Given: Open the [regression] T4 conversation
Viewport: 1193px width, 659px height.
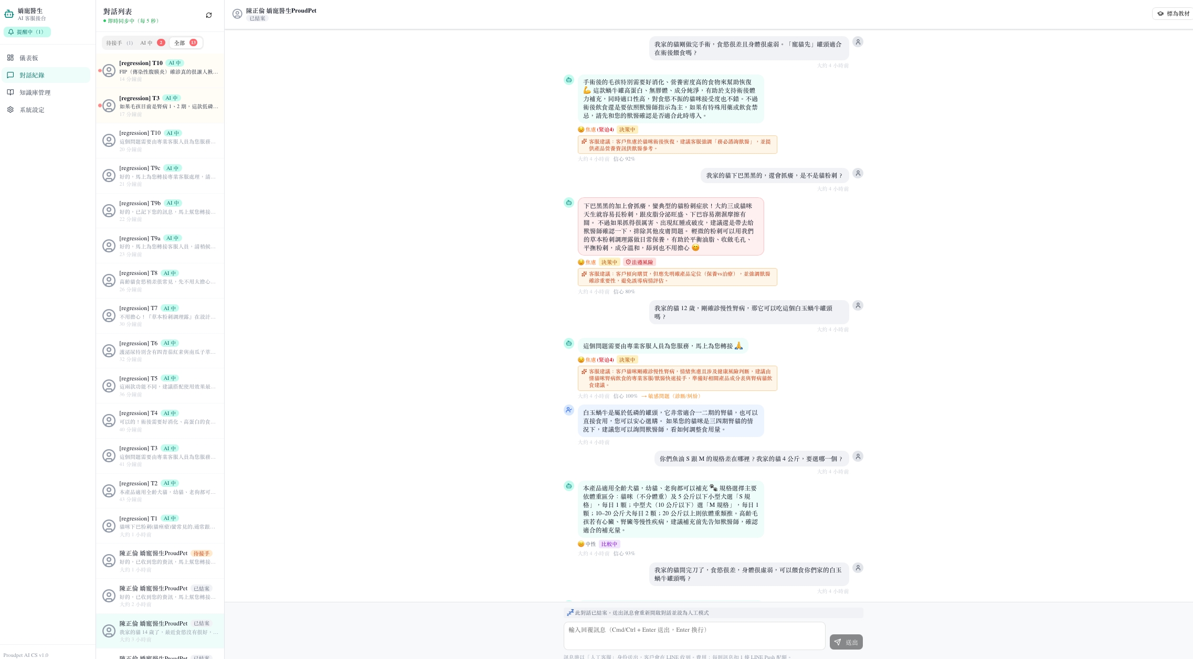Looking at the screenshot, I should pos(160,421).
